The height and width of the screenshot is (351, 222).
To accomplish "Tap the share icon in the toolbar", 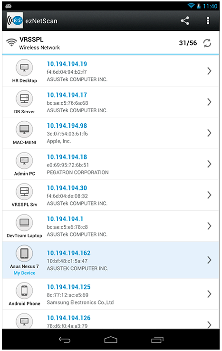I will click(x=185, y=21).
